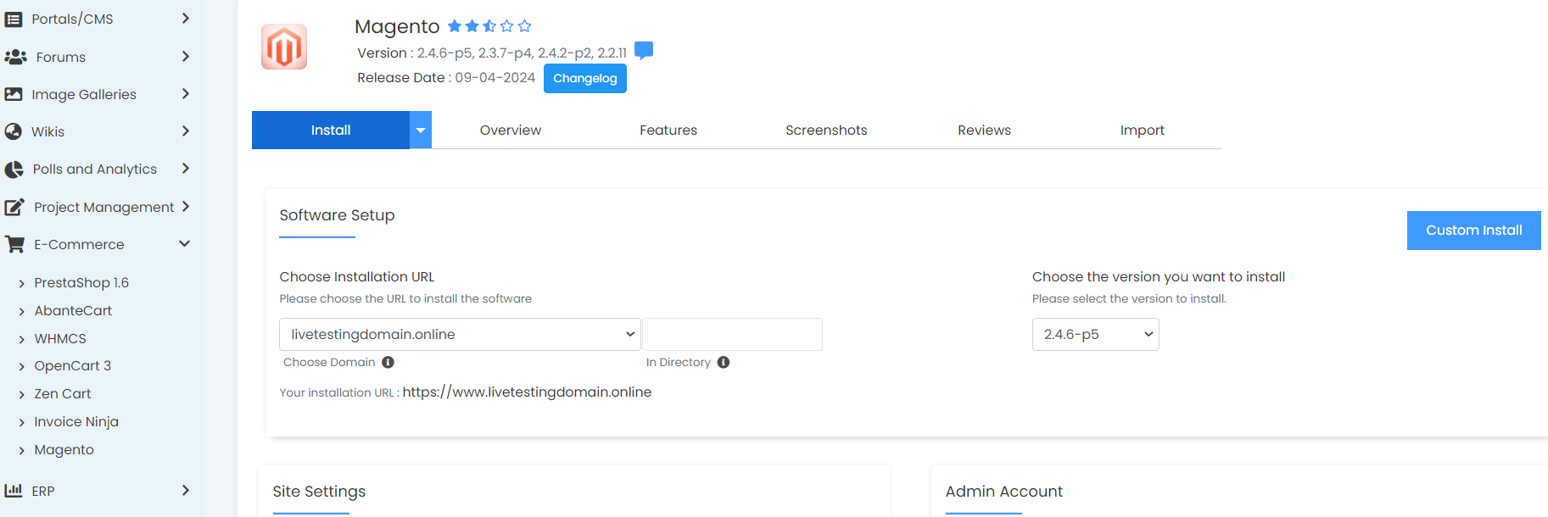Click the release date 09-04-2024
1548x517 pixels.
pos(495,78)
